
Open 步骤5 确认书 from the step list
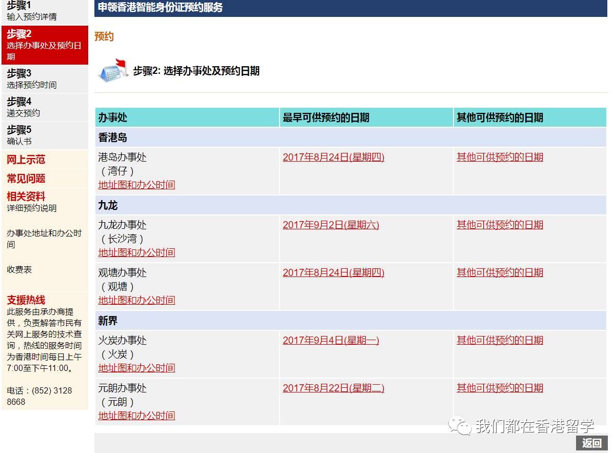tap(31, 135)
